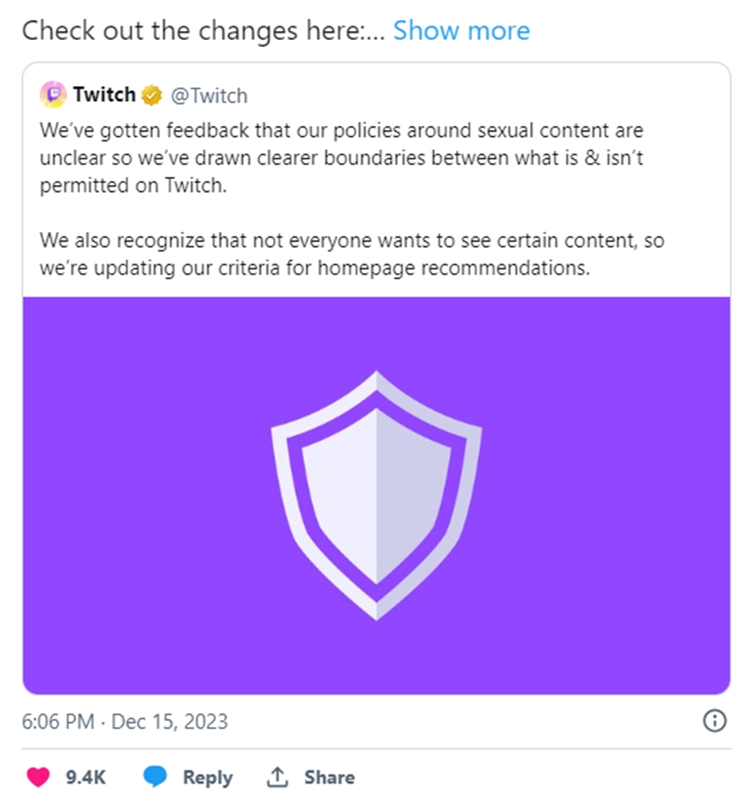Screen dimensions: 751x802
Task: Click the share arrow icon
Action: tap(276, 777)
